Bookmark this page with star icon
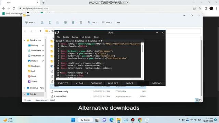 point(200,8)
